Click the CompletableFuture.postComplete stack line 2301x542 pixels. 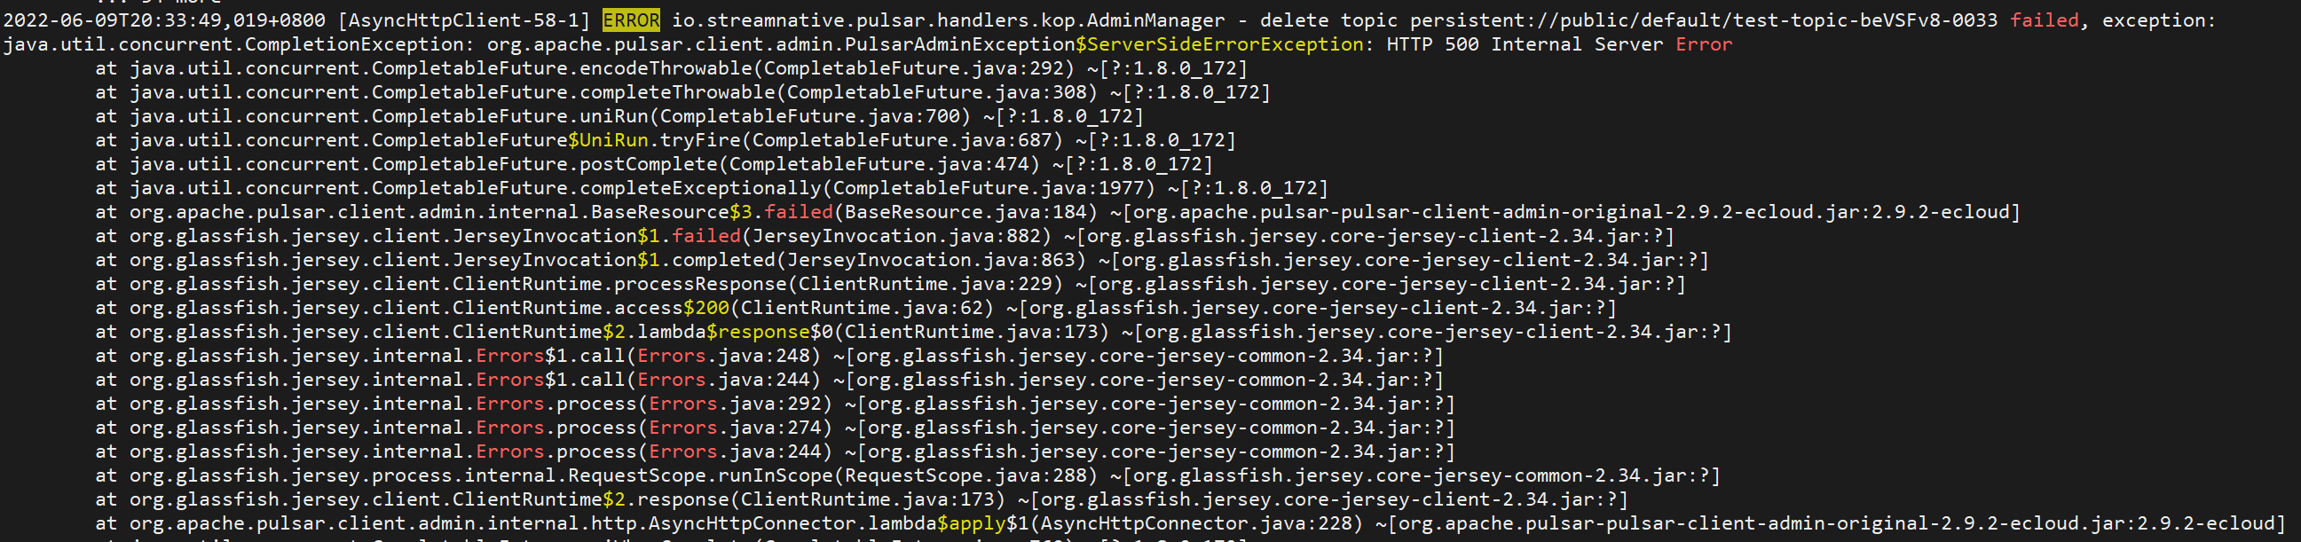(x=654, y=164)
